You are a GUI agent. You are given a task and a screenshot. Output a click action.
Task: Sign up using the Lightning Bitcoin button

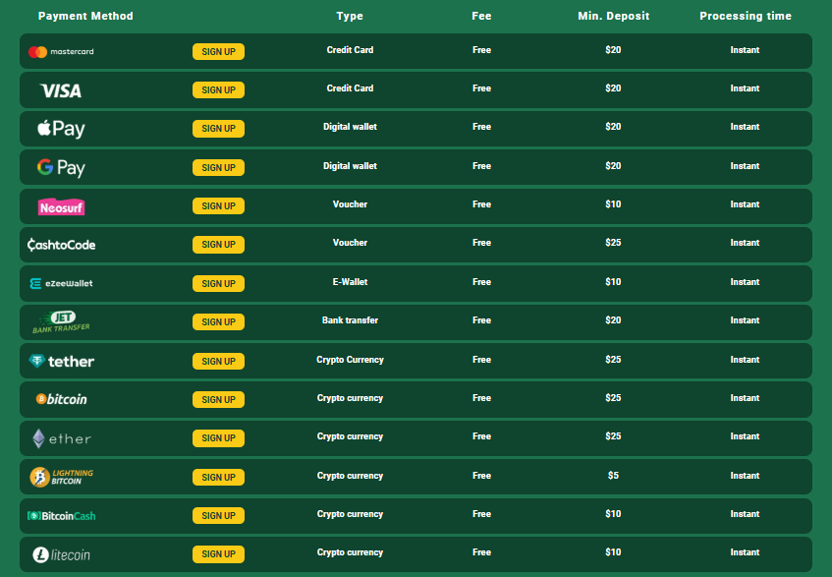[219, 477]
